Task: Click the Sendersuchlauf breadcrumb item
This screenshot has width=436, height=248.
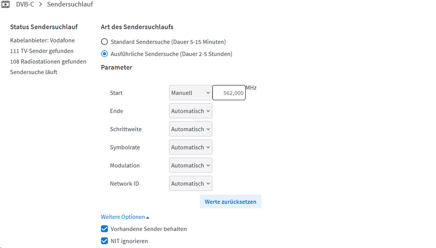Action: (70, 4)
